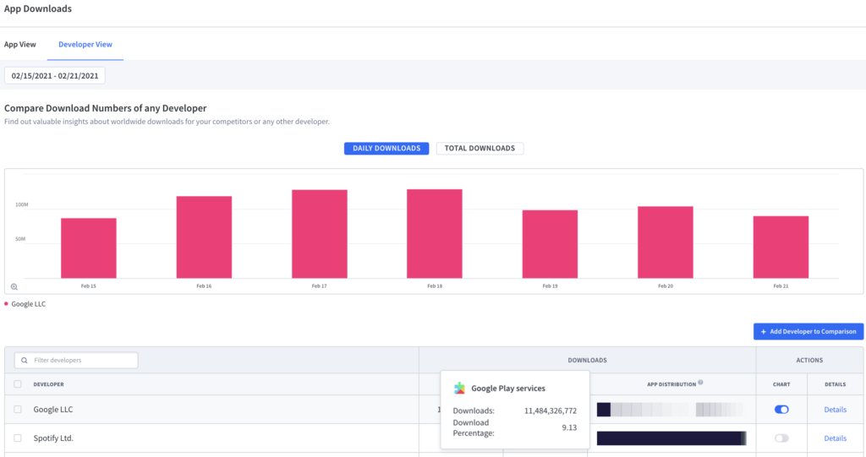Open Details link for Spotify Ltd.
866x457 pixels.
835,438
